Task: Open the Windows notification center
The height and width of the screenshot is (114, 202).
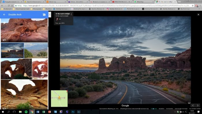Action: pyautogui.click(x=199, y=112)
